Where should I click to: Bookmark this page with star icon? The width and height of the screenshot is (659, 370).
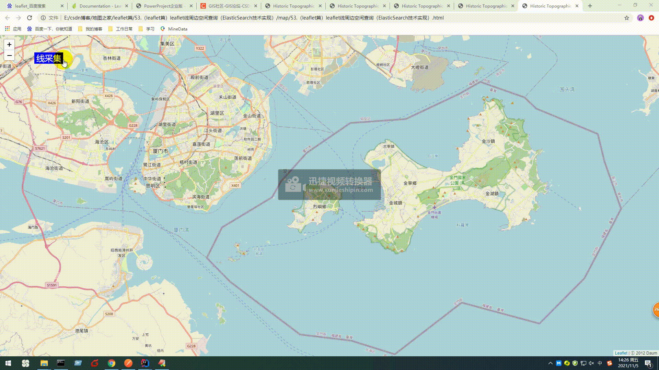click(x=627, y=18)
